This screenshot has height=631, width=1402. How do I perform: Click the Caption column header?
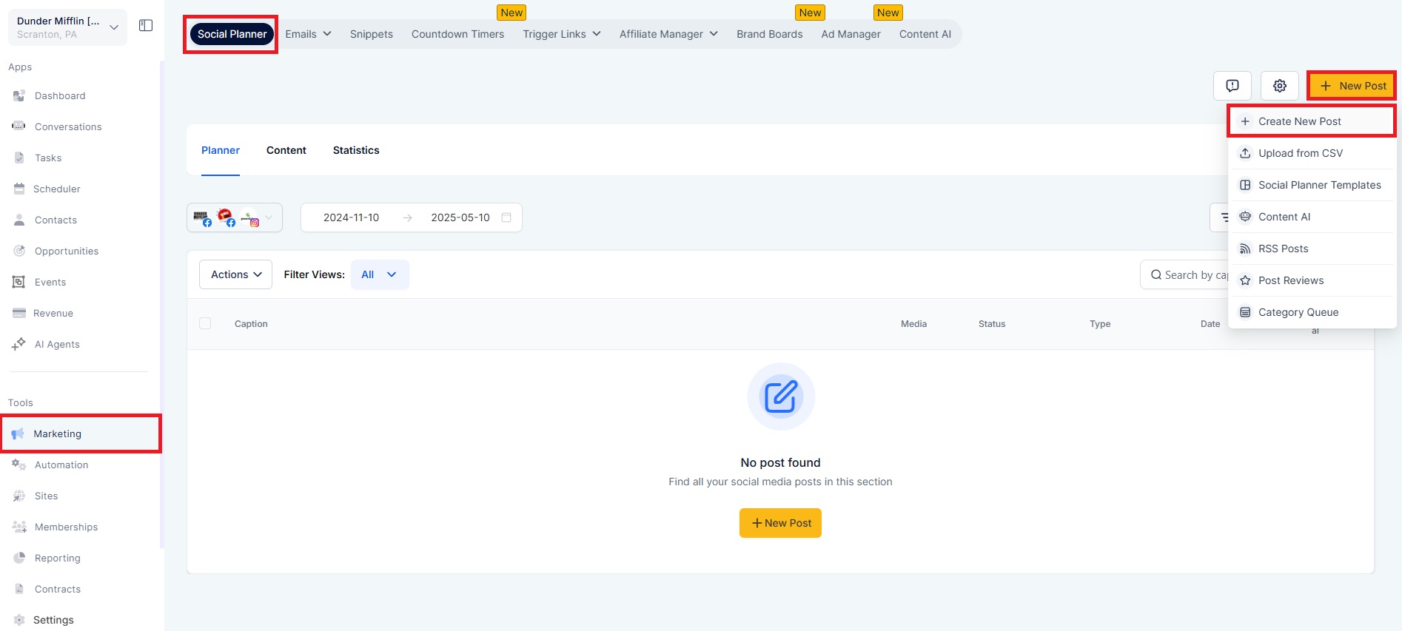point(251,324)
